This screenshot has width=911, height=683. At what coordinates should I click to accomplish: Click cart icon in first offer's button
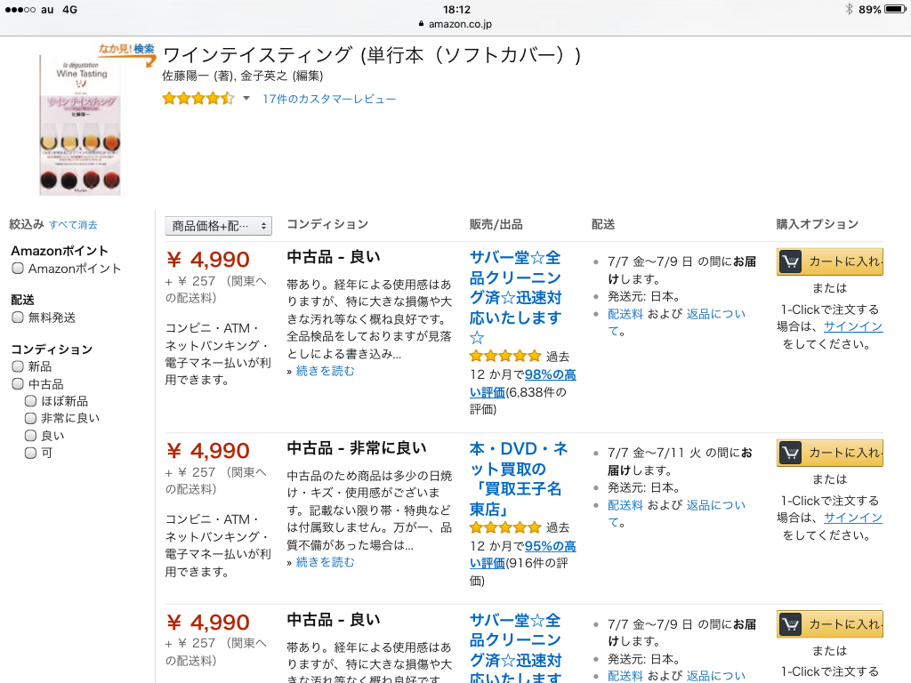(x=790, y=261)
